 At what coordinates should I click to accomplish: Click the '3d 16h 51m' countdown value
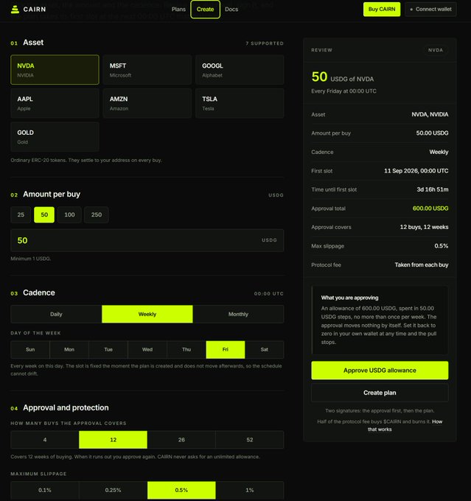tap(433, 189)
